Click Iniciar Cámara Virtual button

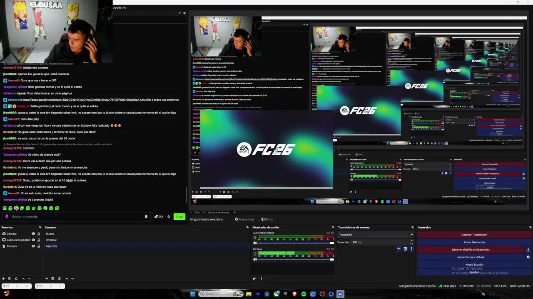coord(471,257)
